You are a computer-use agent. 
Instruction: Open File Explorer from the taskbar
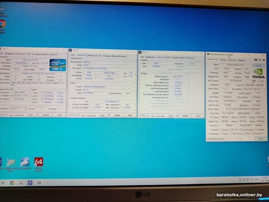coord(21,183)
